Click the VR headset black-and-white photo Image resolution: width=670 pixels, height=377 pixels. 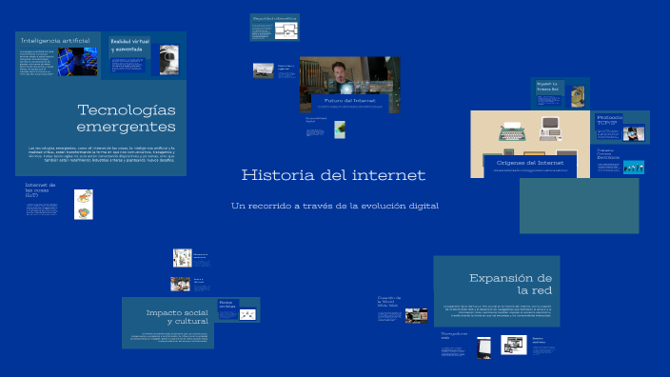[x=169, y=60]
